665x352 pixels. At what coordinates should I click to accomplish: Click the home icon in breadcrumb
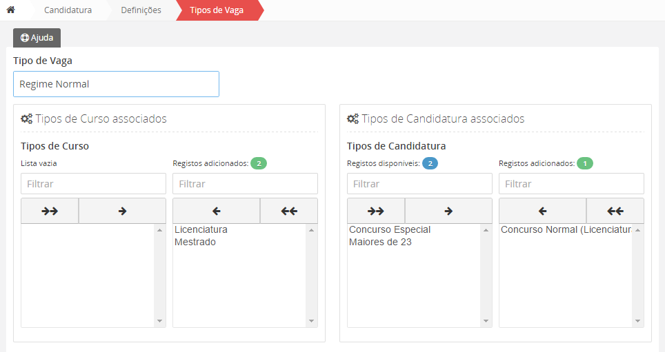(10, 10)
